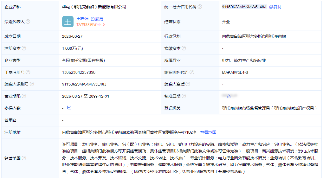The image size is (323, 179).
Task: Click the resume document icon before 履历
Action: coord(93,19)
